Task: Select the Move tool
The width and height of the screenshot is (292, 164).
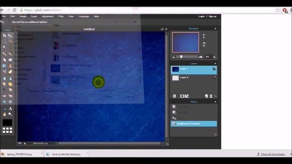Action: [x=10, y=36]
